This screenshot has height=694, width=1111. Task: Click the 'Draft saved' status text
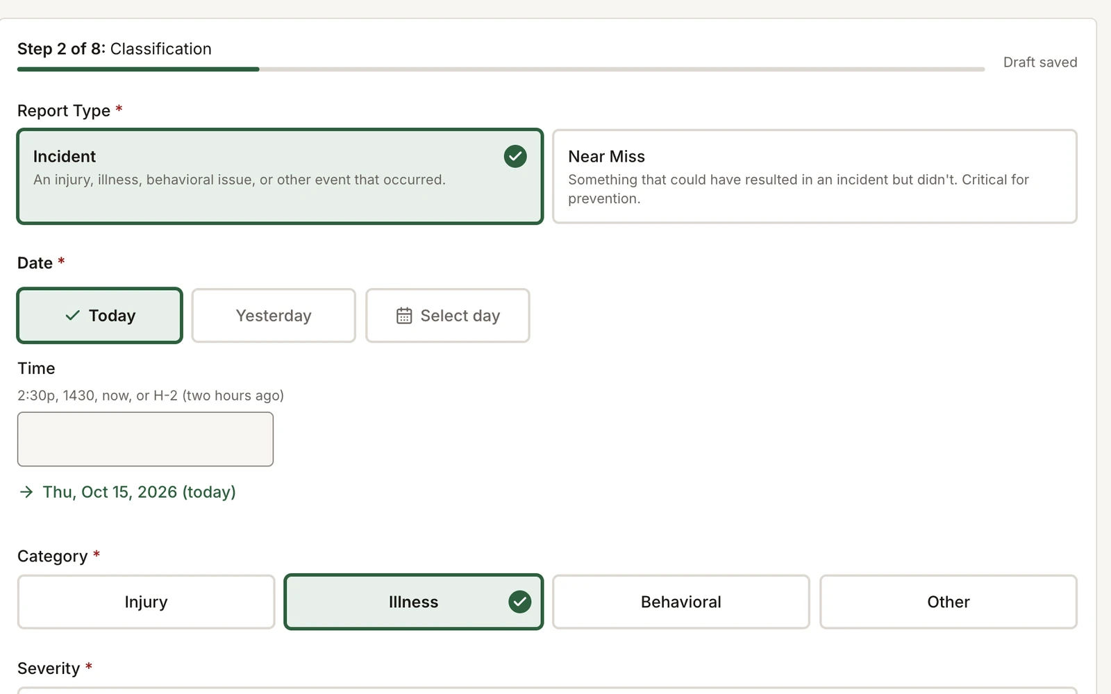(1040, 62)
